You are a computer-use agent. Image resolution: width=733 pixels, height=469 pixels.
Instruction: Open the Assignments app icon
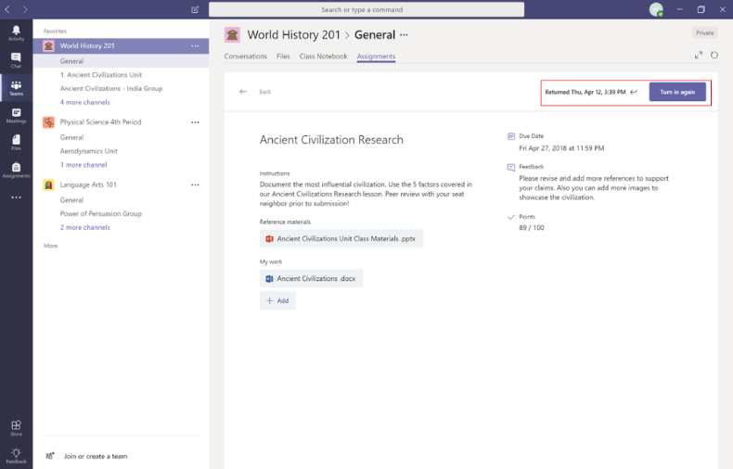pos(16,169)
